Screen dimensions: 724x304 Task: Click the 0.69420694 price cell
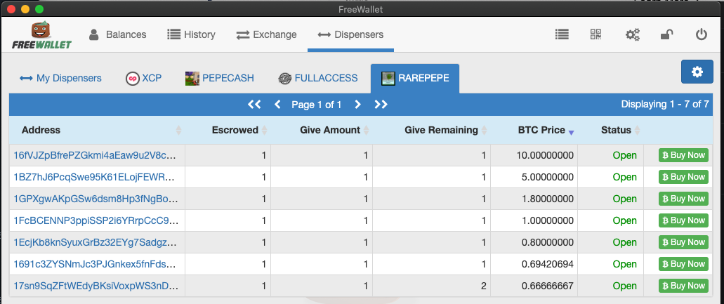tap(534, 264)
